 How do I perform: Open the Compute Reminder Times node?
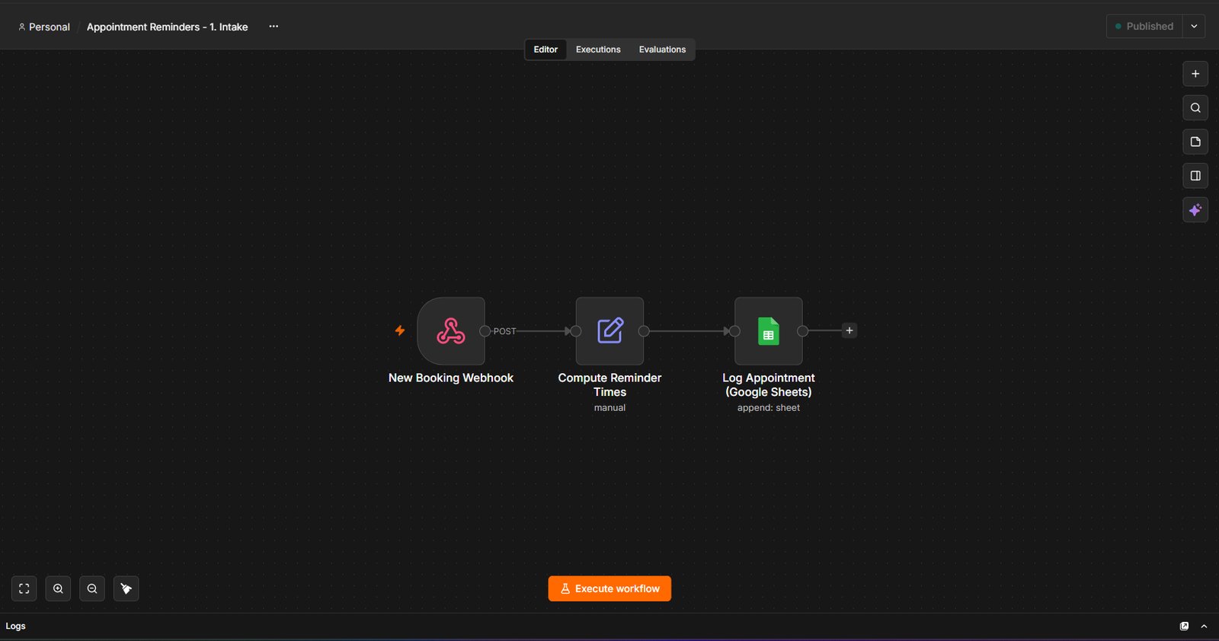pos(609,331)
